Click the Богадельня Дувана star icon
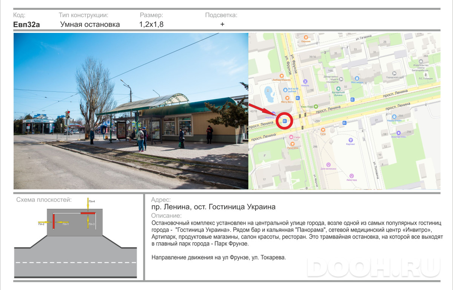The image size is (453, 290). click(x=339, y=88)
